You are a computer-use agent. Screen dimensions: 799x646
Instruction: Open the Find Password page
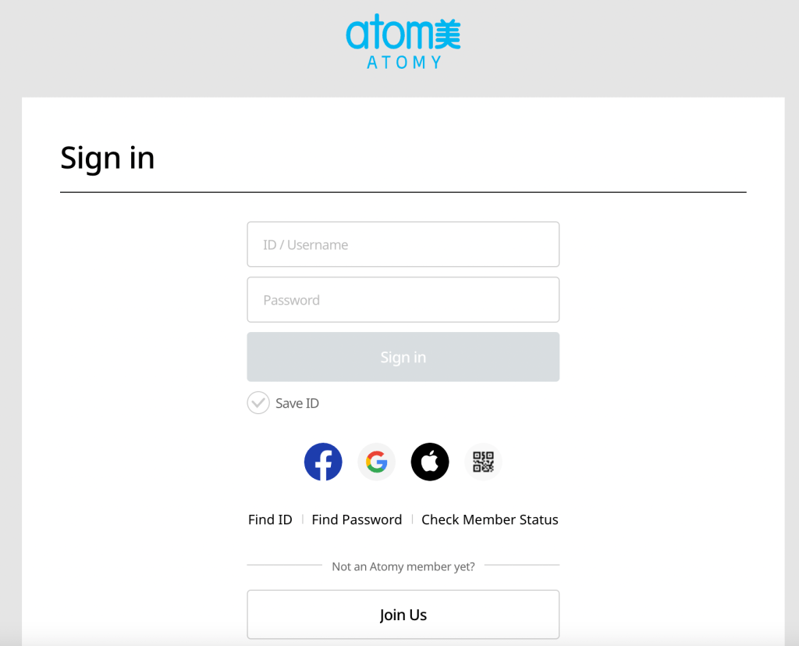357,519
